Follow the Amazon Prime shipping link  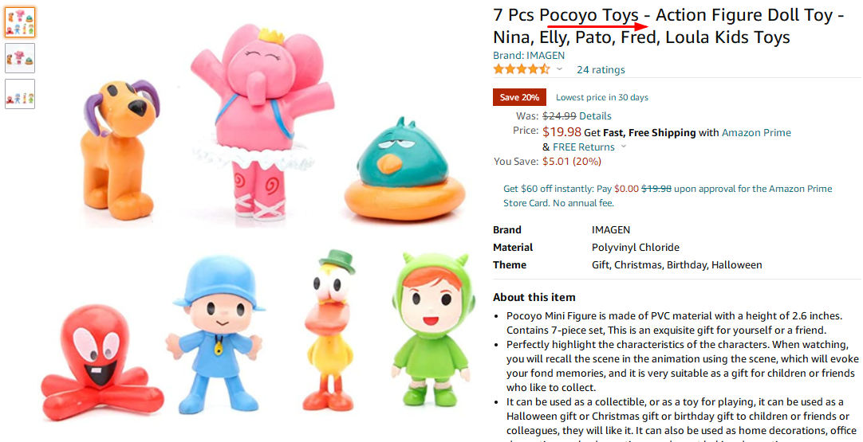[x=756, y=133]
